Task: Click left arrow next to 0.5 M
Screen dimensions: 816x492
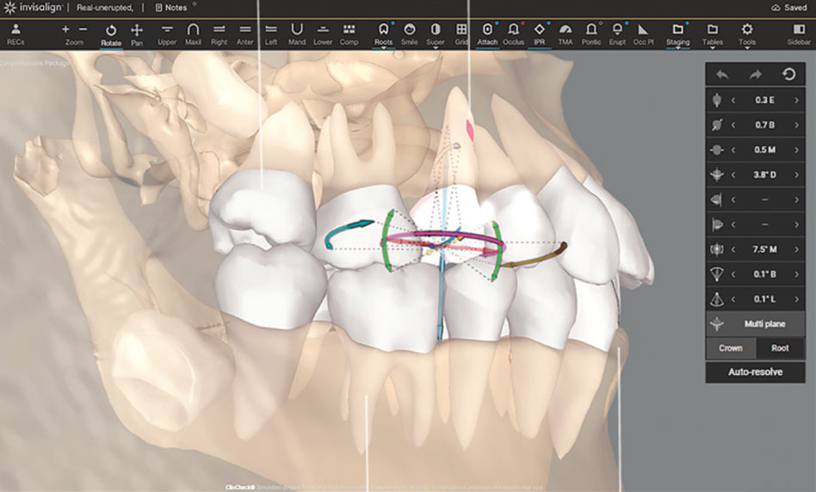Action: tap(733, 150)
